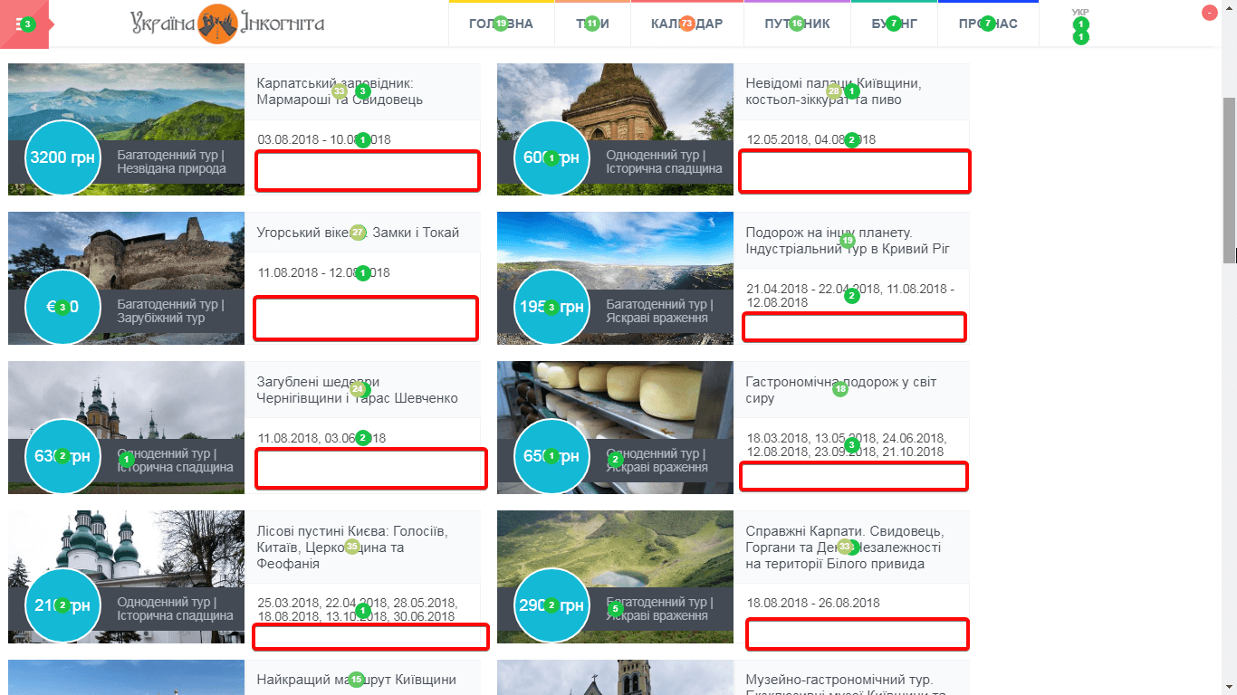This screenshot has height=695, width=1237.
Task: Switch to the Путівник tab
Action: [x=797, y=24]
